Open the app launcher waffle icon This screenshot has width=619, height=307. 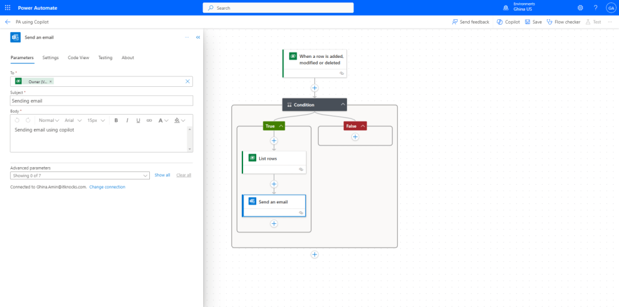(x=8, y=8)
